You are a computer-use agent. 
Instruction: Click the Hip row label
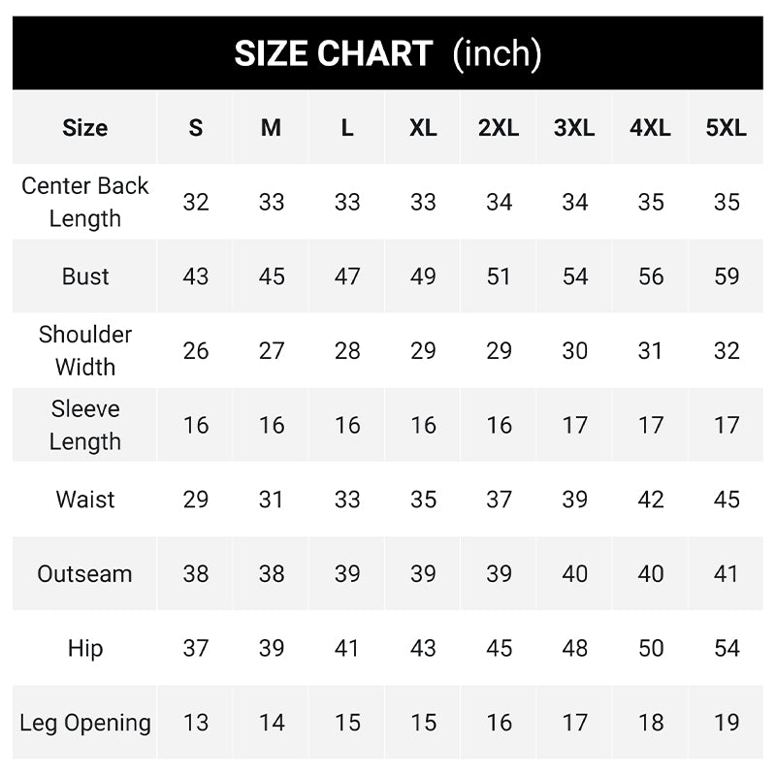[85, 648]
